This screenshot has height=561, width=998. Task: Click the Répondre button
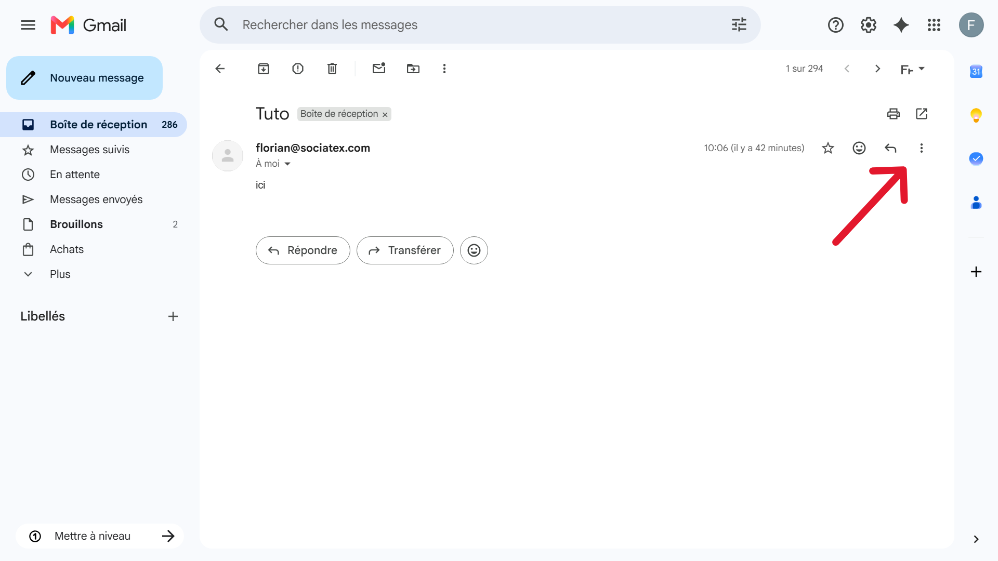(x=303, y=250)
